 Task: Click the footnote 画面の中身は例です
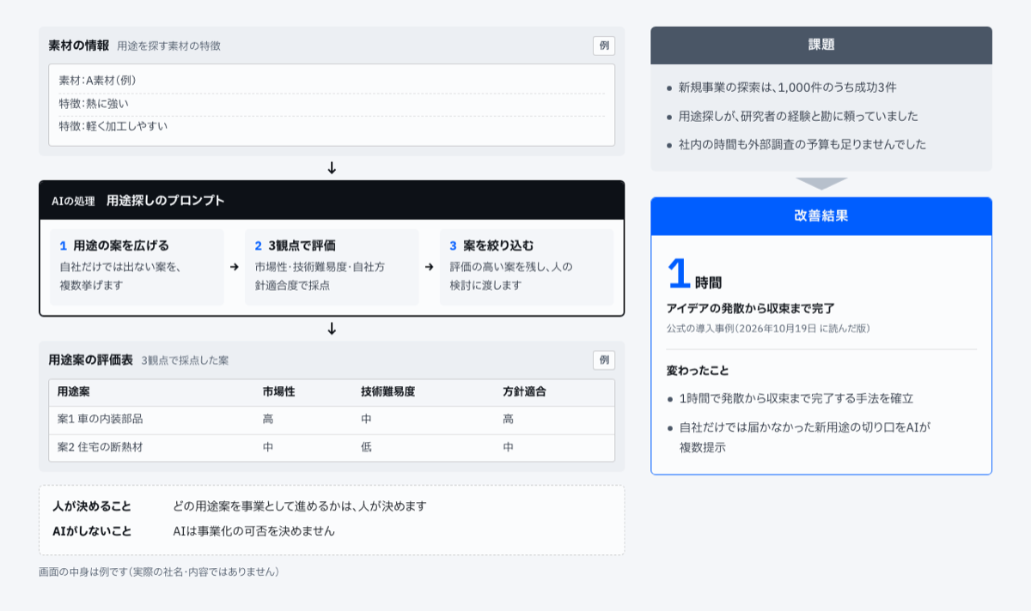[159, 572]
